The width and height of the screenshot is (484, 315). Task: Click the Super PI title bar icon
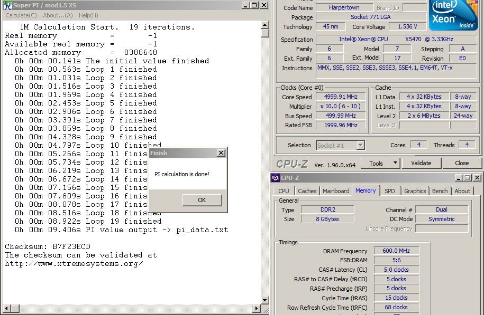pos(8,5)
